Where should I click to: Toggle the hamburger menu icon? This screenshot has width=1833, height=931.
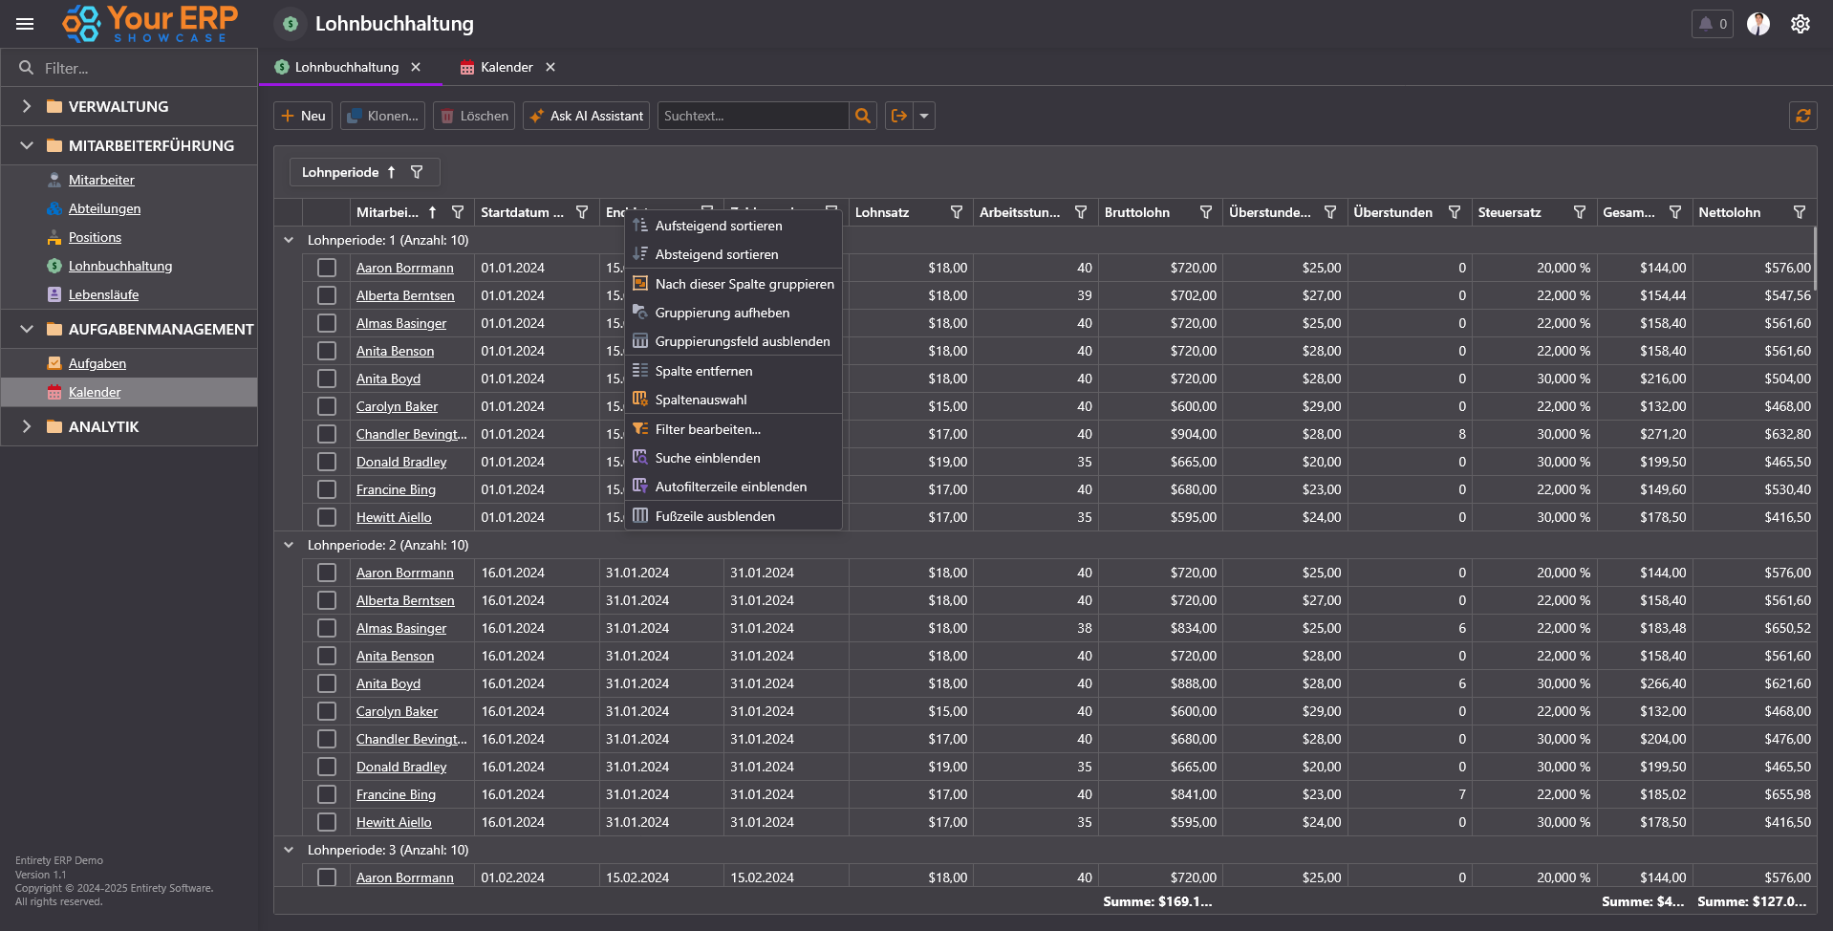(x=25, y=24)
